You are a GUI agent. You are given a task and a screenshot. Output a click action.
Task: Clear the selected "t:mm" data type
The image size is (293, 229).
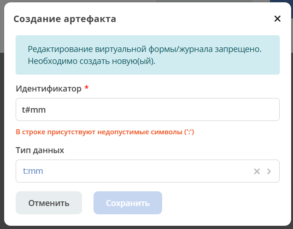257,172
